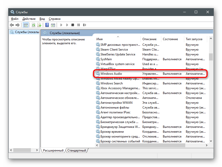Select Автоматическая настройка service row
Screen dimensions: 222x167
151,93
